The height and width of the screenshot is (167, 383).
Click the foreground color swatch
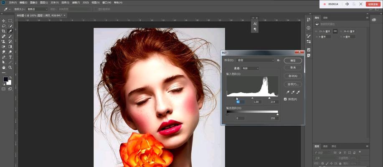pyautogui.click(x=5, y=79)
